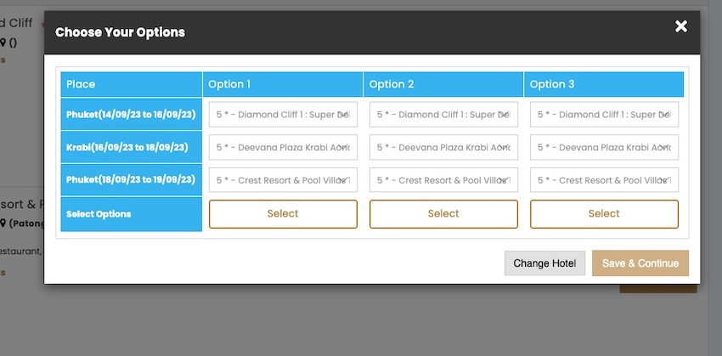Open Option 2 Phuket 14/09 hotel dropdown
722x356 pixels.
[443, 115]
